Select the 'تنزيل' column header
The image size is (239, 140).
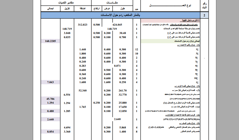point(67,9)
